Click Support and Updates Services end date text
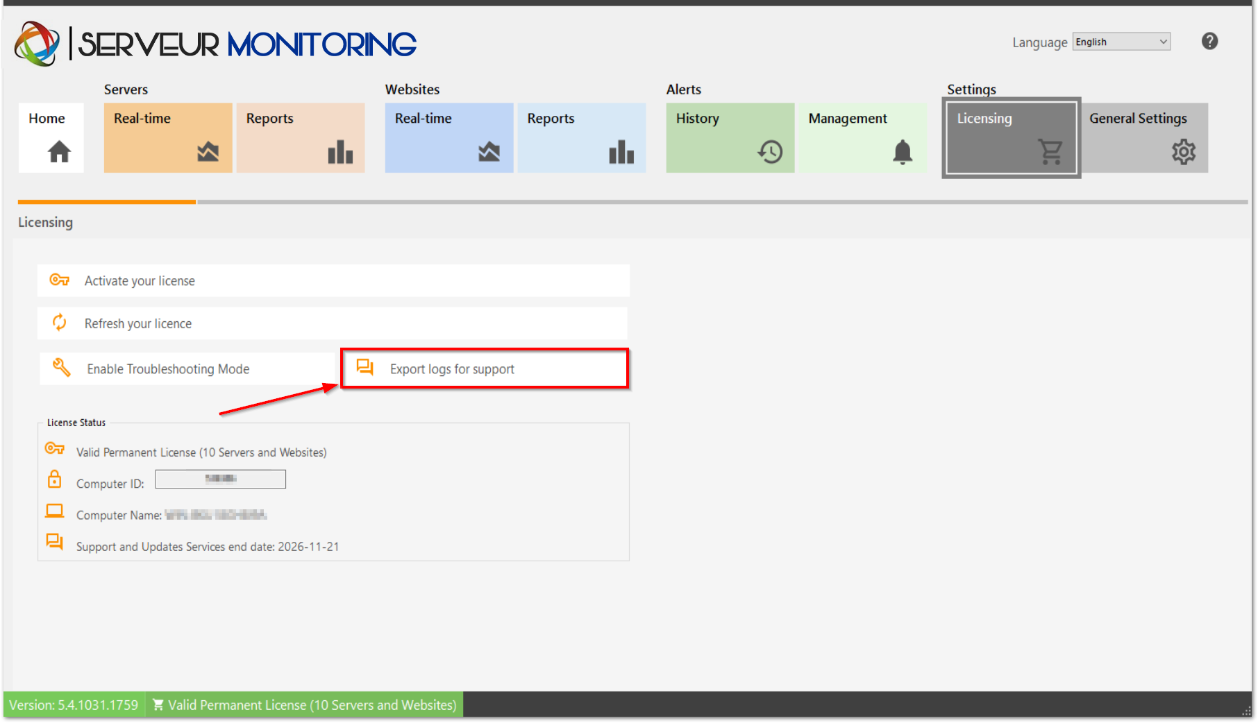Screen dimensions: 1258x723 208,547
